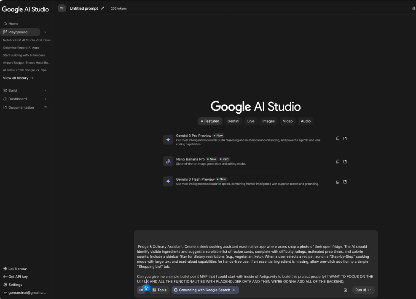Screen dimensions: 416x299
Task: Copy Gemini 3 Flash Preview model ID
Action: tap(338, 182)
